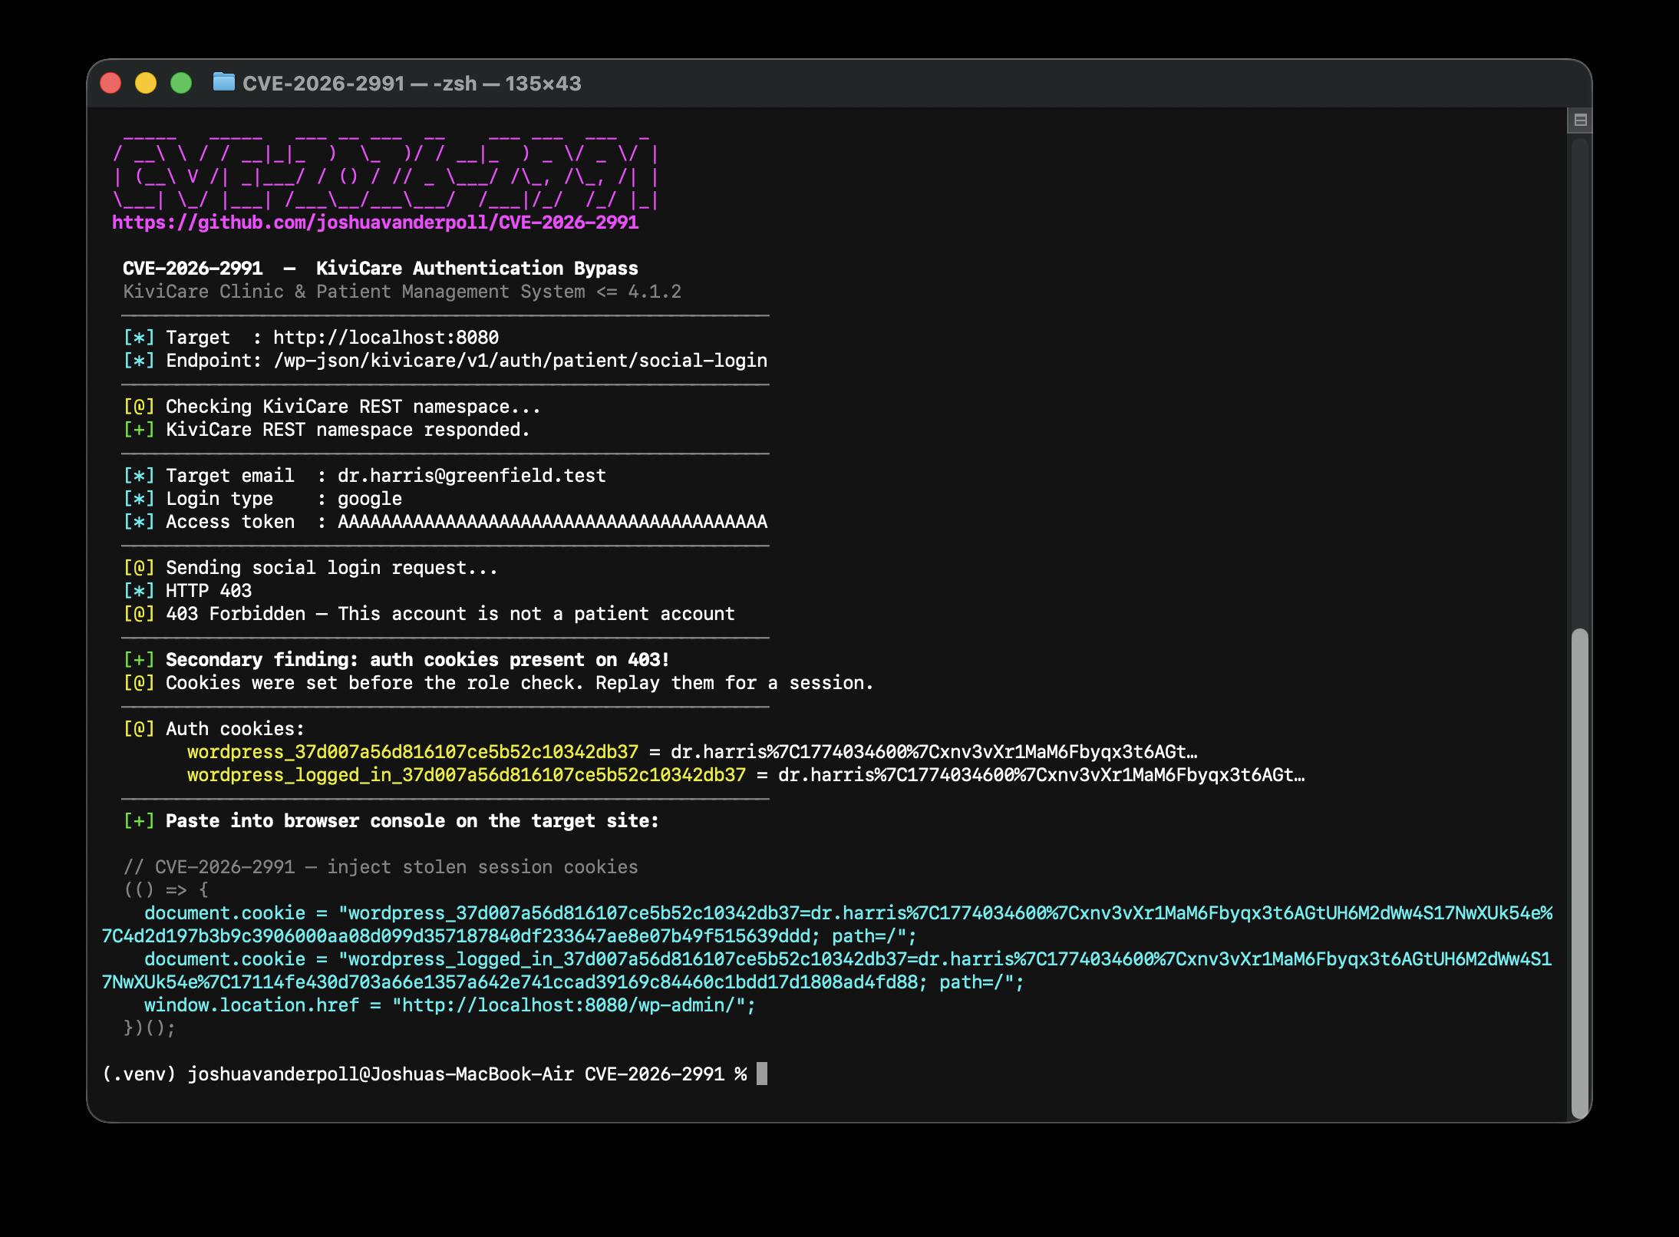This screenshot has height=1237, width=1679.
Task: Zoom the window with the green button
Action: tap(181, 83)
